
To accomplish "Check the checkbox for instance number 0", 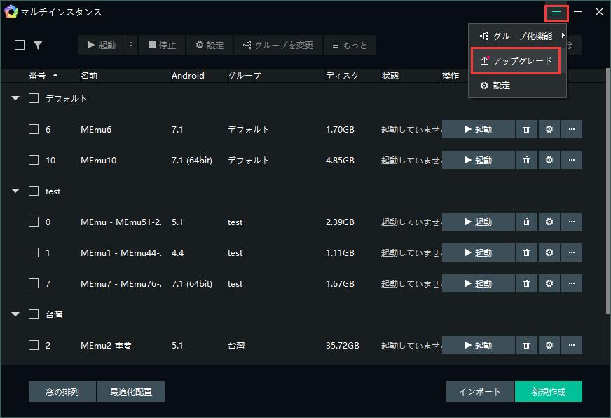I will click(x=32, y=222).
